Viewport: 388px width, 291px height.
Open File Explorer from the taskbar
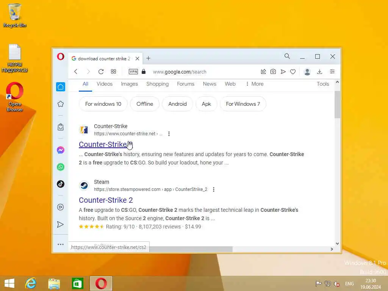54,283
